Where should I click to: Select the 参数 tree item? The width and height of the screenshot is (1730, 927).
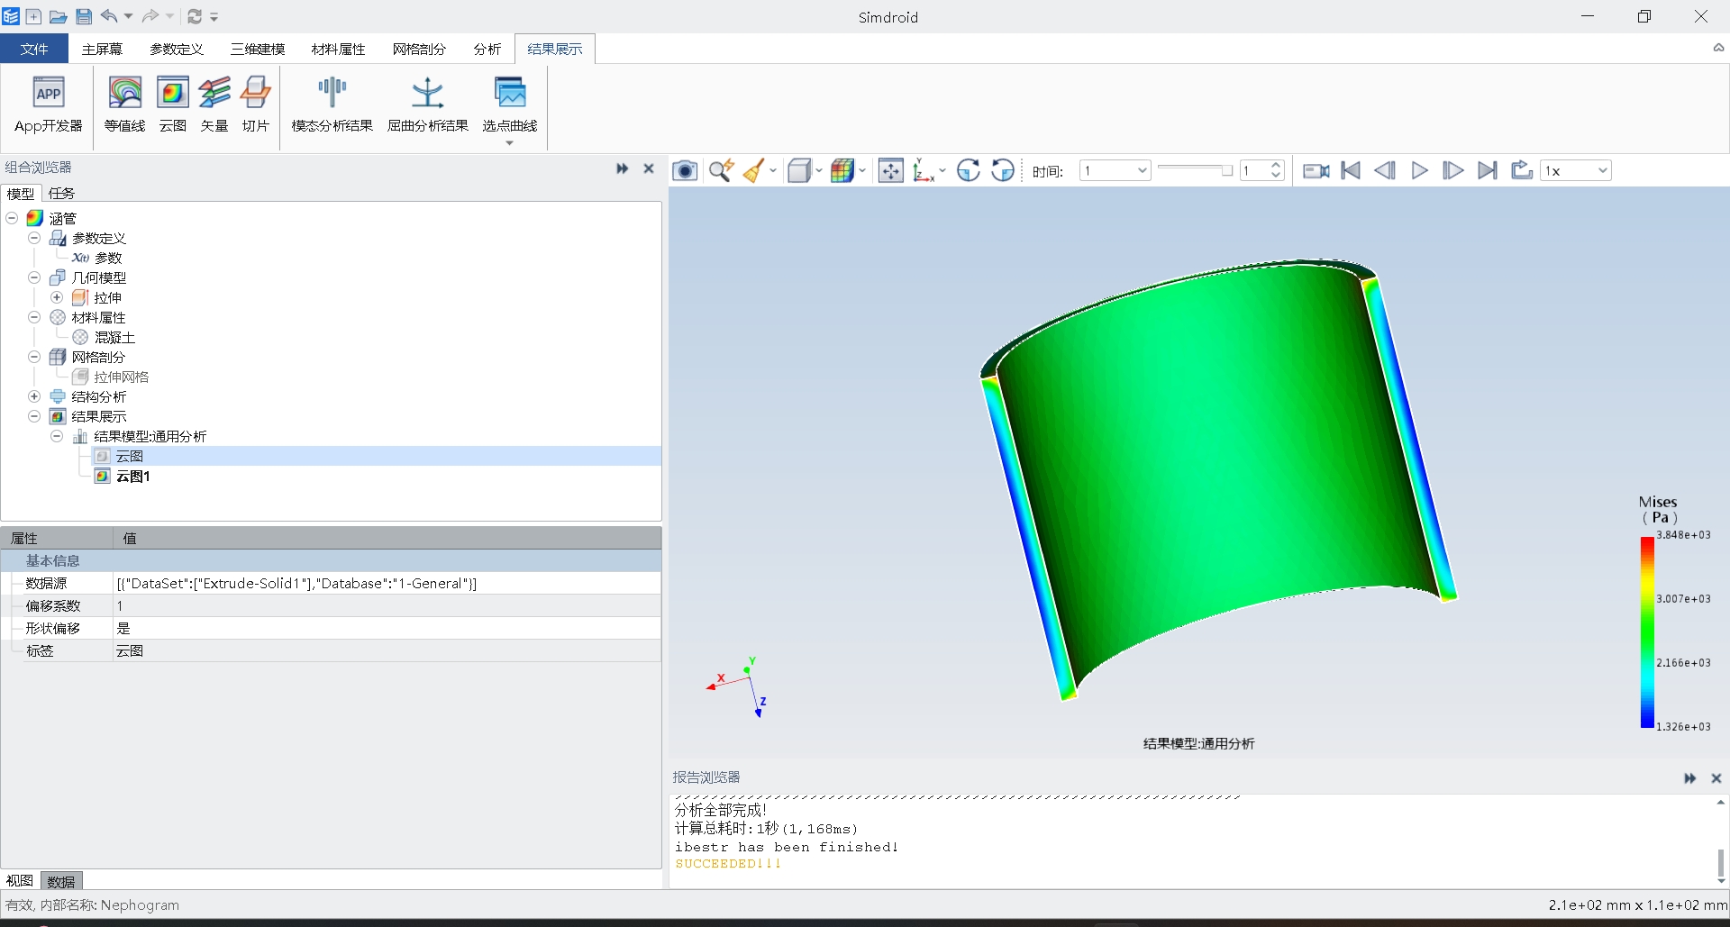tap(107, 258)
